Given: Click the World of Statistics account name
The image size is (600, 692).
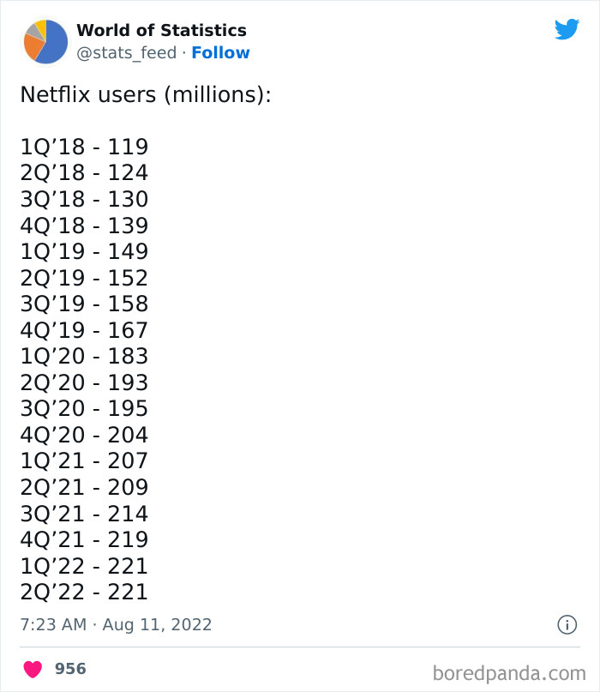Looking at the screenshot, I should pyautogui.click(x=160, y=30).
